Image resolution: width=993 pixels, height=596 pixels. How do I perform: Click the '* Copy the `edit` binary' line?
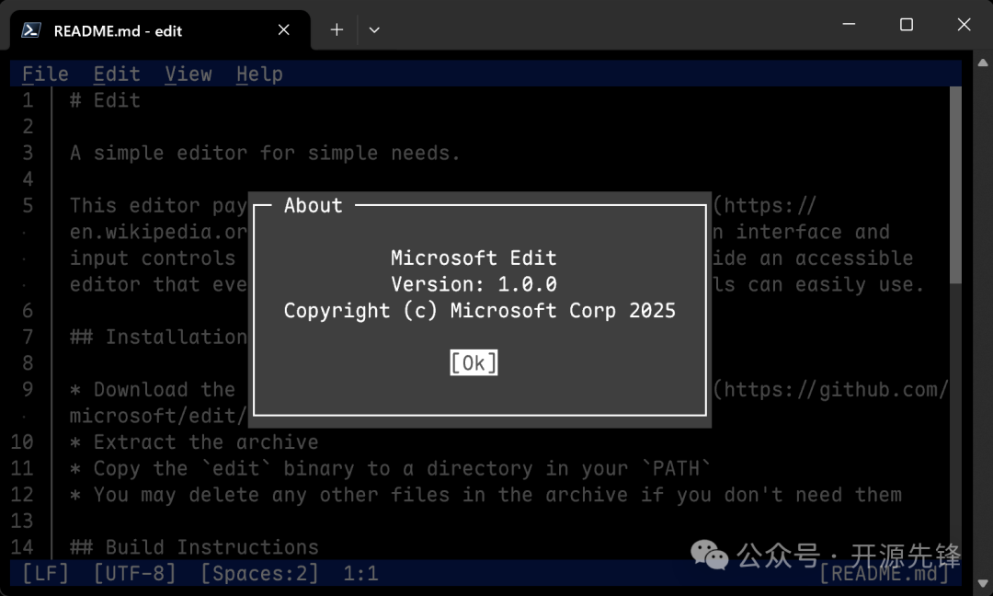pyautogui.click(x=390, y=468)
